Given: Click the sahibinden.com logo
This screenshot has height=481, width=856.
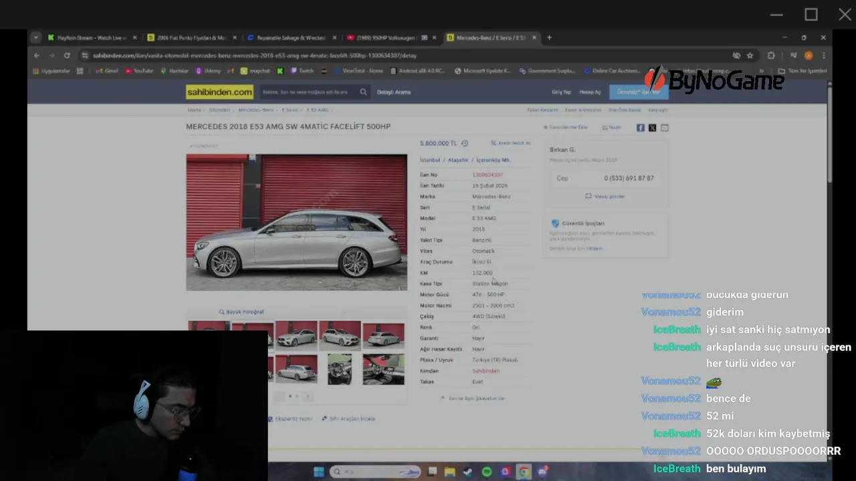Looking at the screenshot, I should click(219, 92).
